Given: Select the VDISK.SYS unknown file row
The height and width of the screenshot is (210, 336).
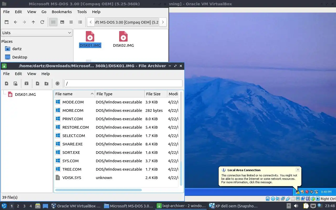Looking at the screenshot, I should click(116, 177).
